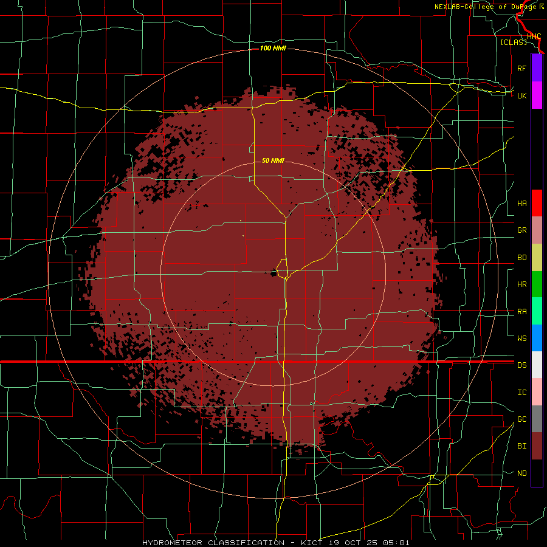Click the 50 NMI range ring label

(273, 160)
